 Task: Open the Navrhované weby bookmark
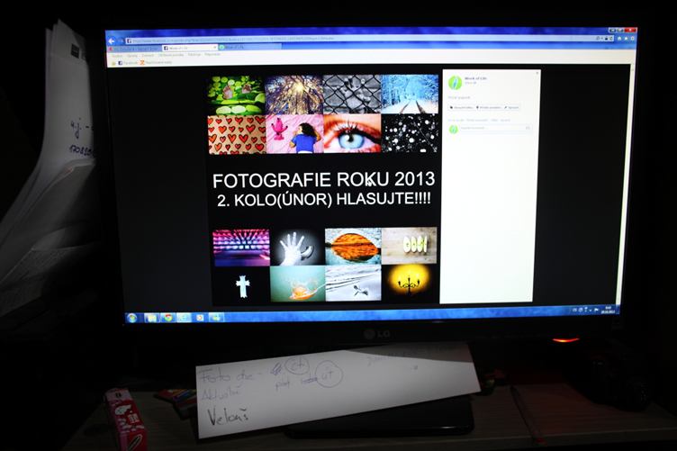[x=156, y=62]
